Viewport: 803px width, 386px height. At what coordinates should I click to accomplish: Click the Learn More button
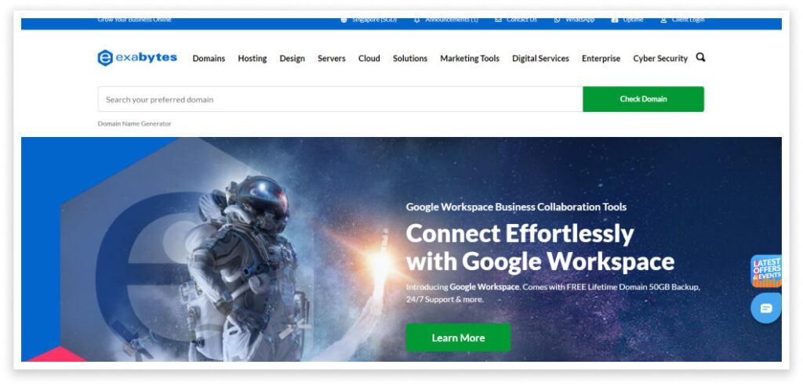pyautogui.click(x=458, y=337)
